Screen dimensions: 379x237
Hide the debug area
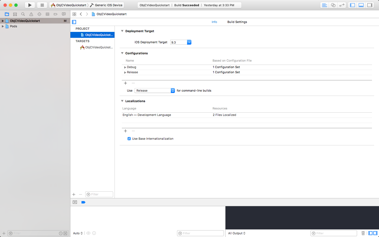click(x=75, y=202)
